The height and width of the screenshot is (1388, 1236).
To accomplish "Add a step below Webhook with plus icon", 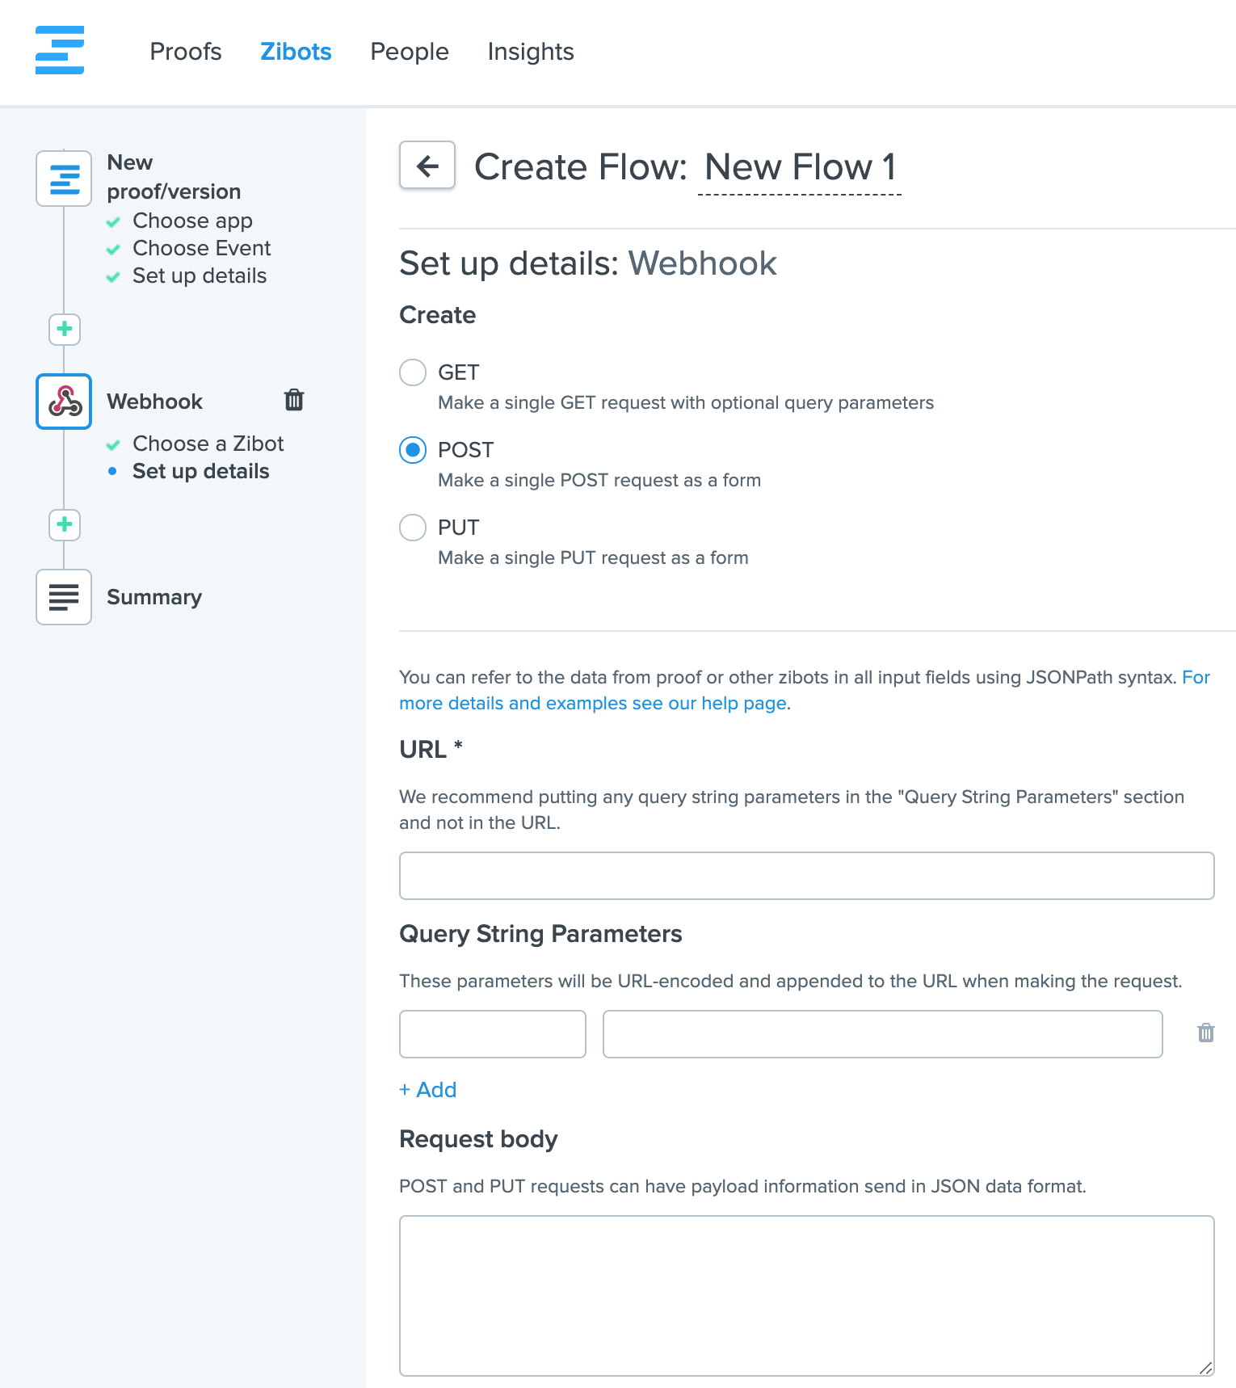I will tap(65, 524).
